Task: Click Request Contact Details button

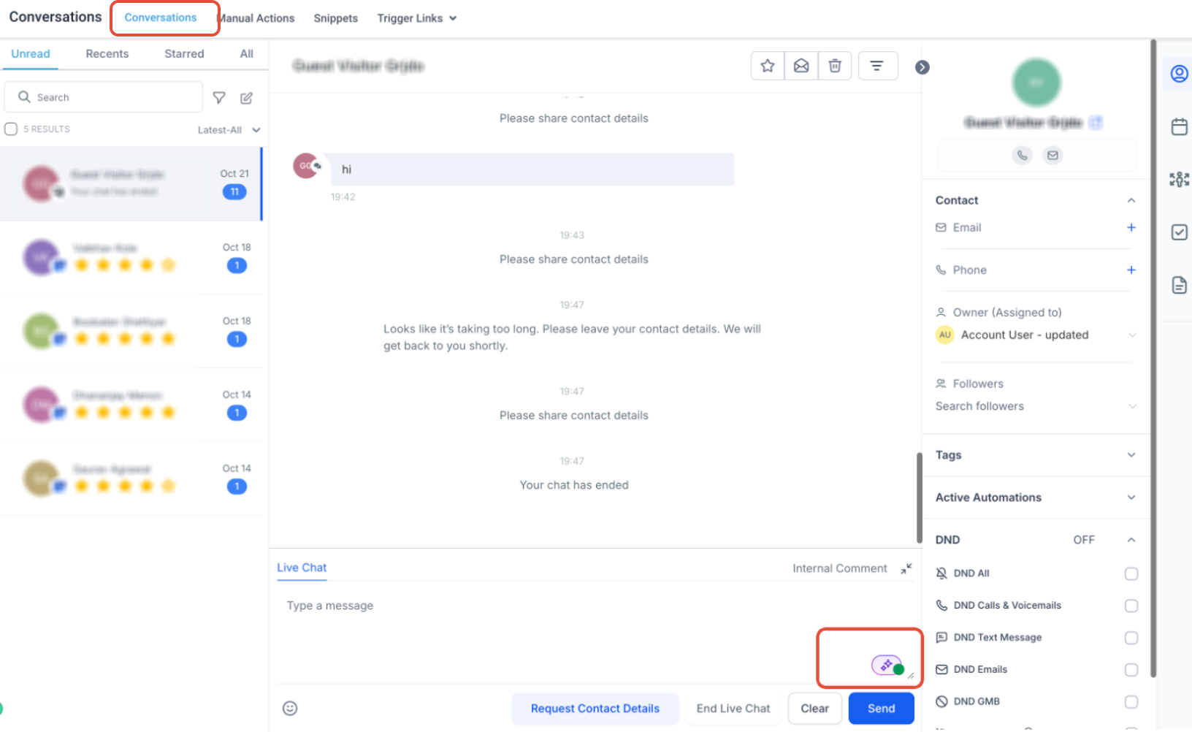Action: (x=595, y=709)
